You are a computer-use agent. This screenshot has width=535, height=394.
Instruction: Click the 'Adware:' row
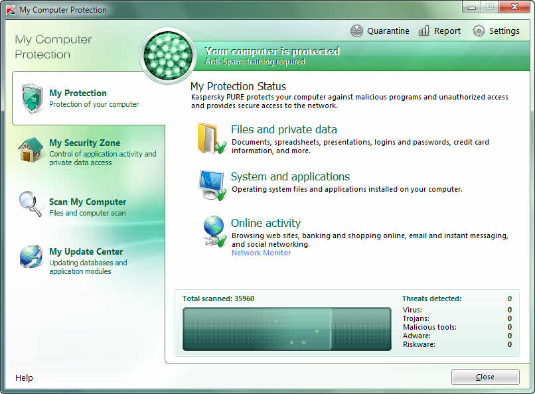(457, 336)
